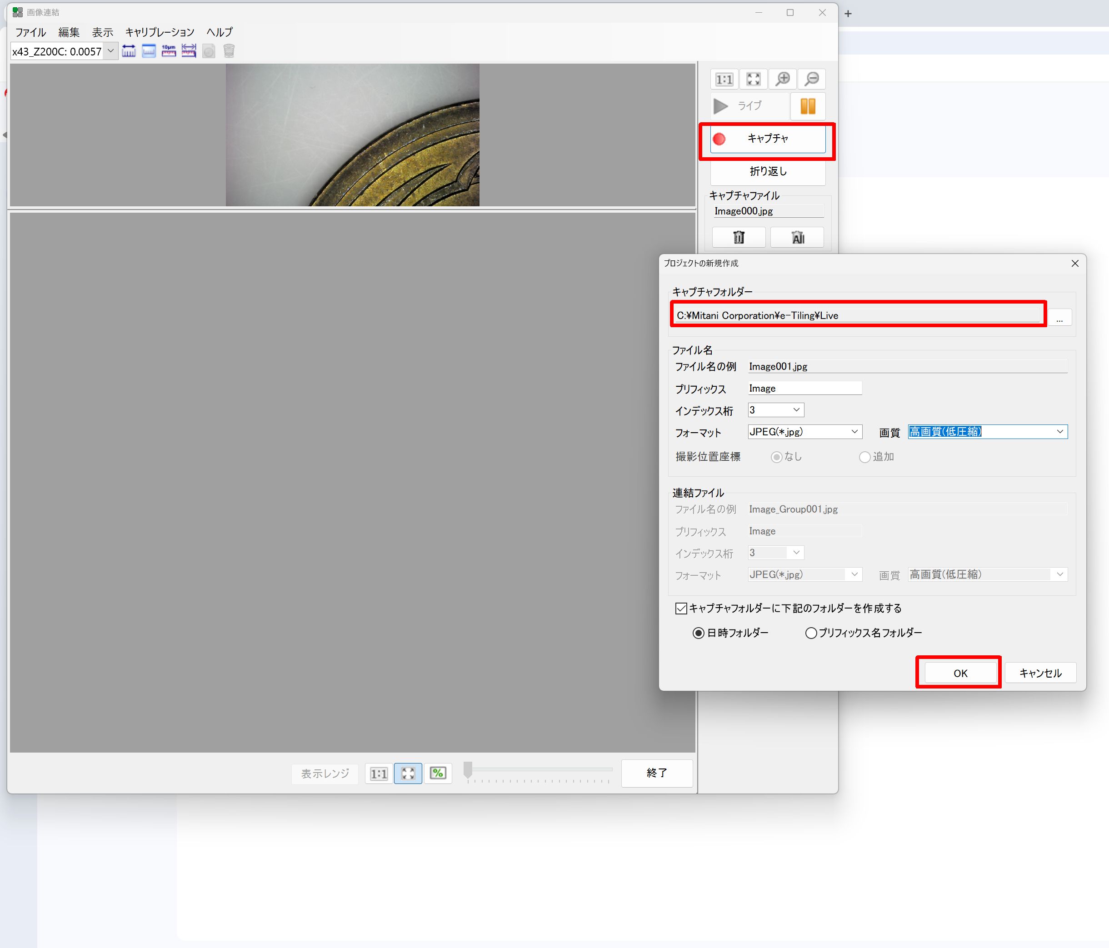This screenshot has width=1109, height=948.
Task: Click the 連結ファイル プリフィックス field
Action: (804, 531)
